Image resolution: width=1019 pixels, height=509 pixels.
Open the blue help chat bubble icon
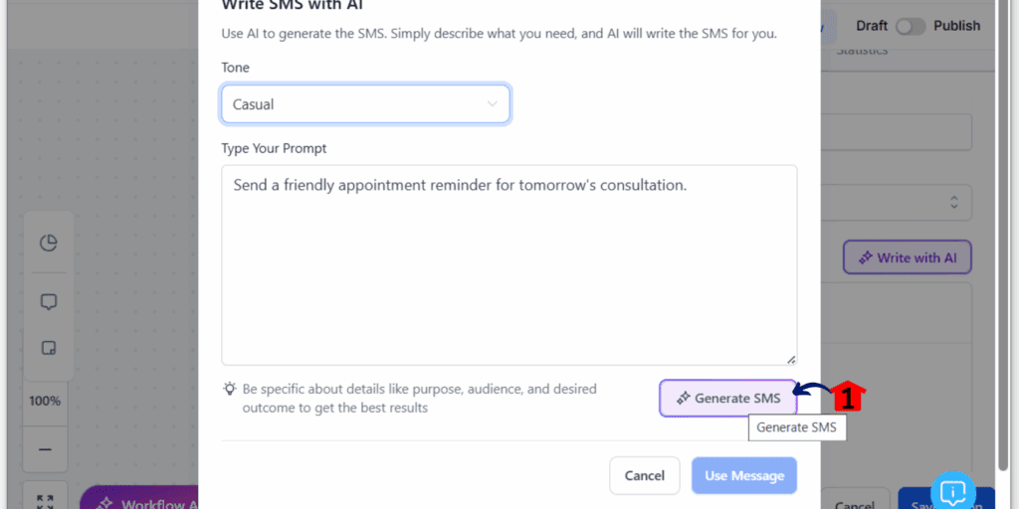(x=953, y=491)
